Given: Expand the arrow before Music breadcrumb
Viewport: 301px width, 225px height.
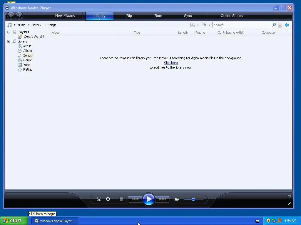Looking at the screenshot, I should 15,25.
